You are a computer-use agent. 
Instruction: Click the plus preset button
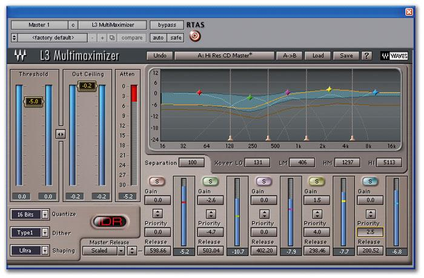(x=102, y=38)
